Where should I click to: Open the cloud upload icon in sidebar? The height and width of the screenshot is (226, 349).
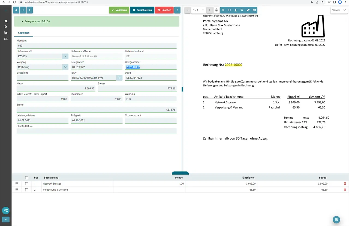point(6,39)
